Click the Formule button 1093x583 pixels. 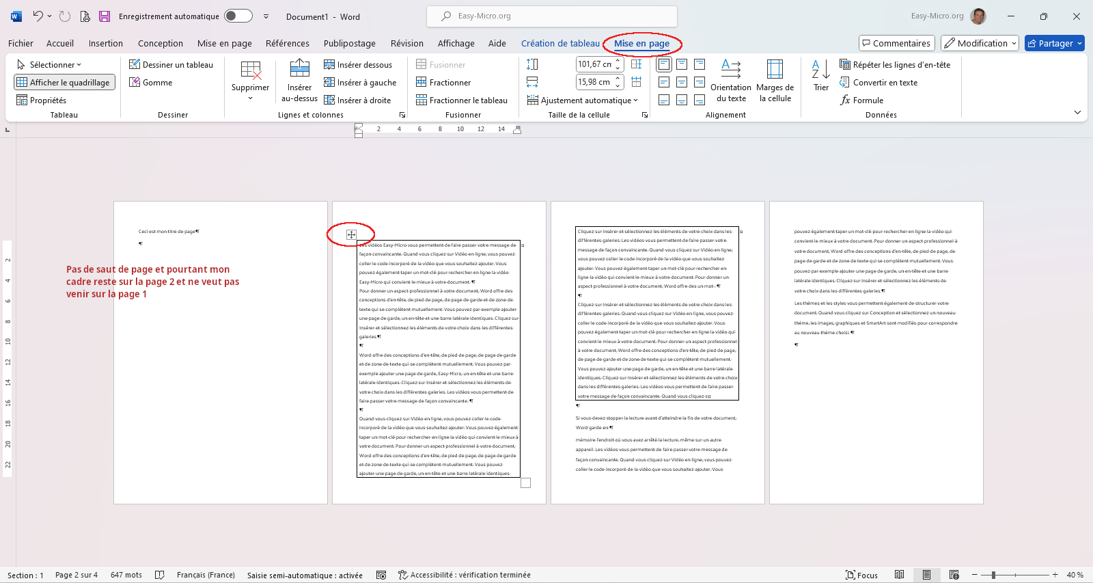tap(862, 100)
